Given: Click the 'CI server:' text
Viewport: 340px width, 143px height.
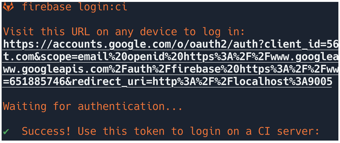Looking at the screenshot, I should (289, 132).
